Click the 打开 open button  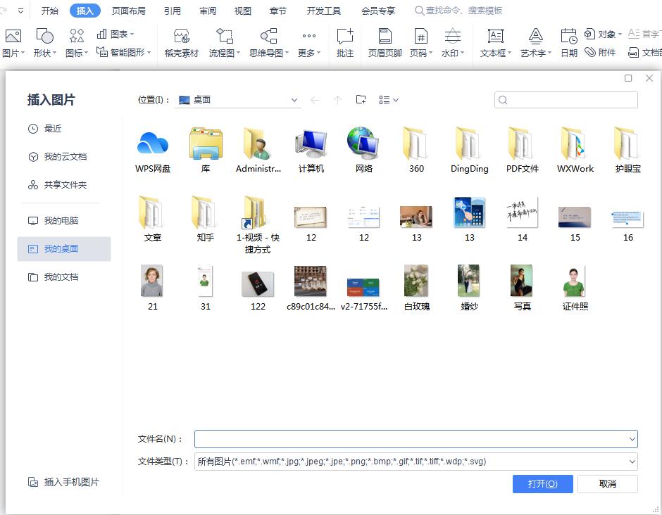542,484
